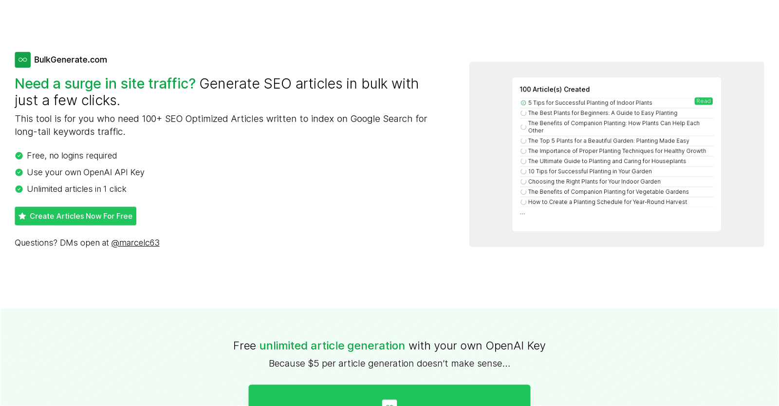Screen dimensions: 779x406
Task: Select 'The Top 5 Plants for a Beautiful Garden' article
Action: click(608, 141)
